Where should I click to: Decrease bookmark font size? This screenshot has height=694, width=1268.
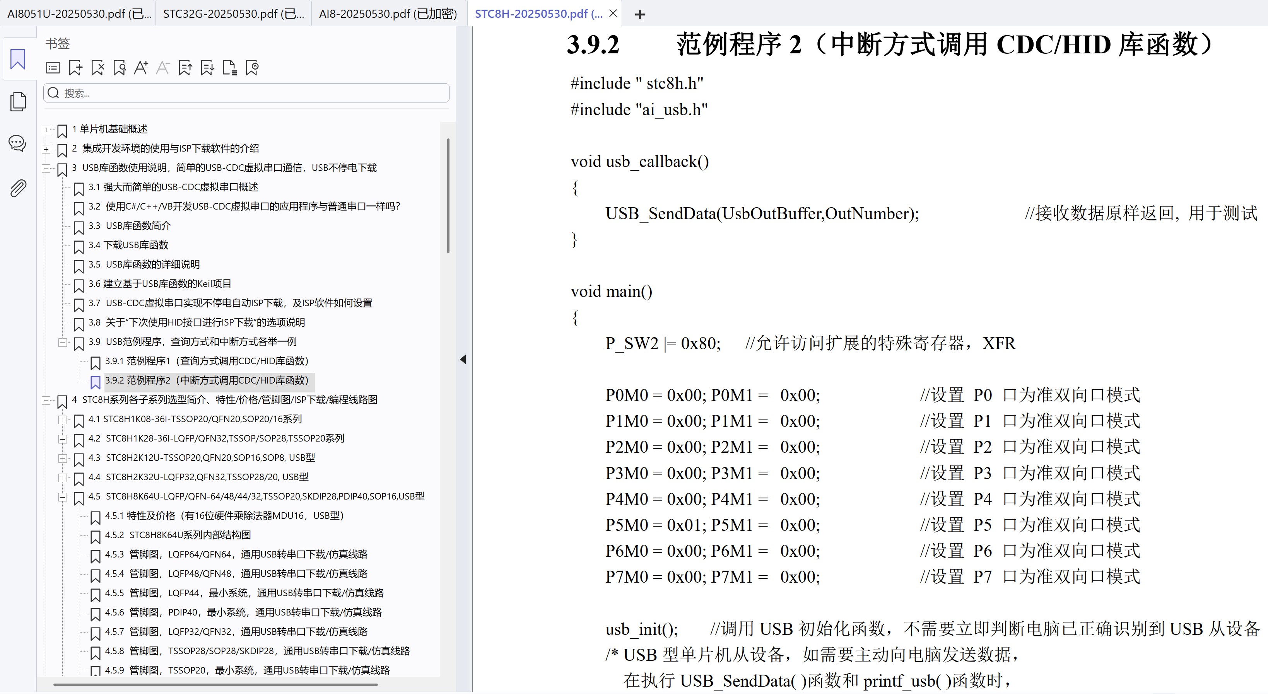(163, 68)
